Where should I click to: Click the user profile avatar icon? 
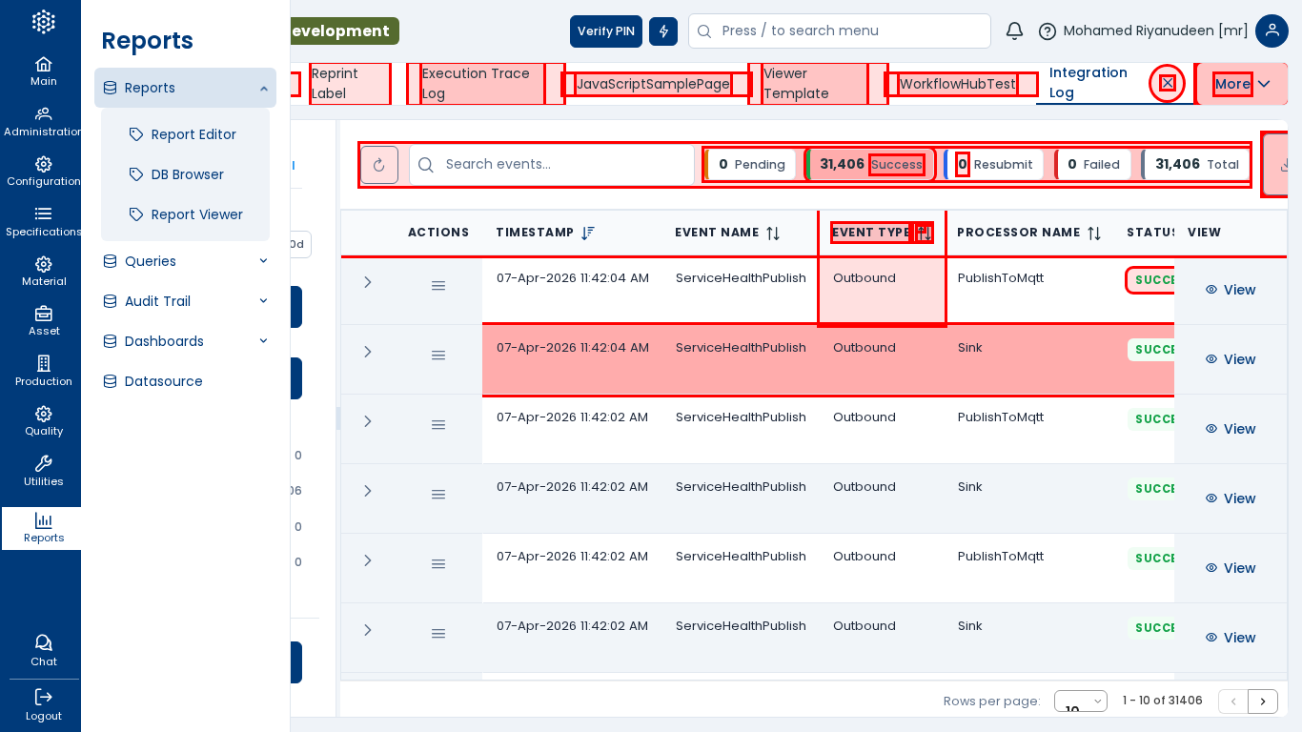(1271, 31)
